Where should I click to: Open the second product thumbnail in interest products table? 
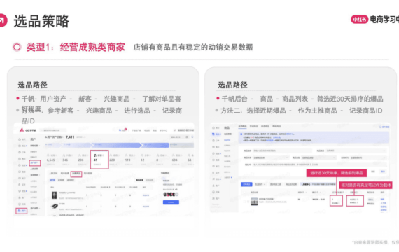(x=54, y=206)
